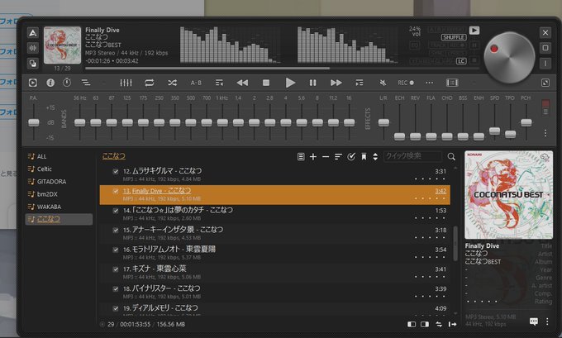
Task: Open the equalizer sliders icon
Action: [126, 83]
